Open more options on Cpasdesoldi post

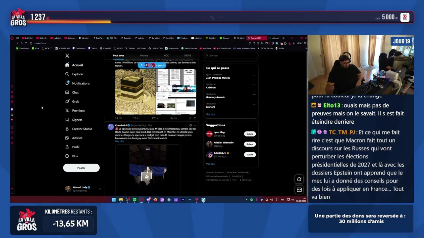(195, 125)
